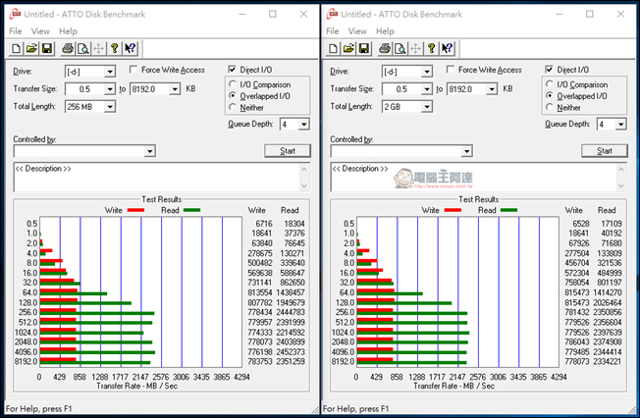640x418 pixels.
Task: Click Start button in left window
Action: point(288,151)
